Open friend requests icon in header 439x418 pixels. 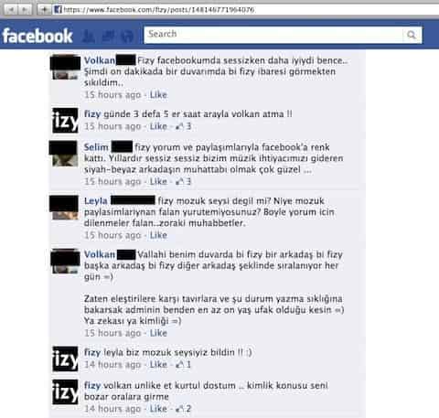[89, 37]
